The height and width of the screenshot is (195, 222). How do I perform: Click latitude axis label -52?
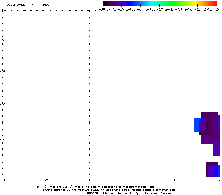point(3,40)
